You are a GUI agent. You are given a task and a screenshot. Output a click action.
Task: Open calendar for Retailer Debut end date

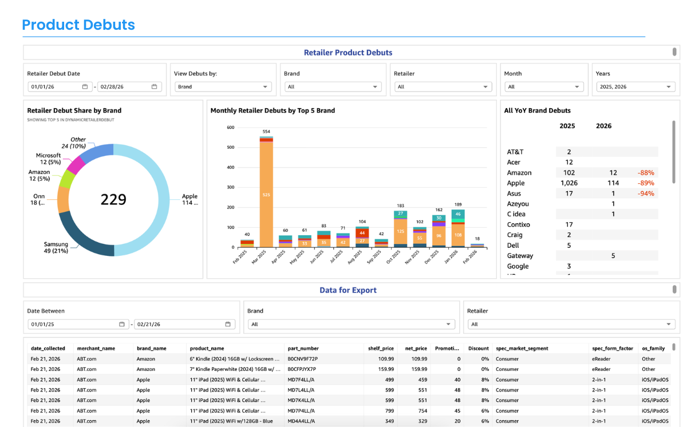click(154, 87)
